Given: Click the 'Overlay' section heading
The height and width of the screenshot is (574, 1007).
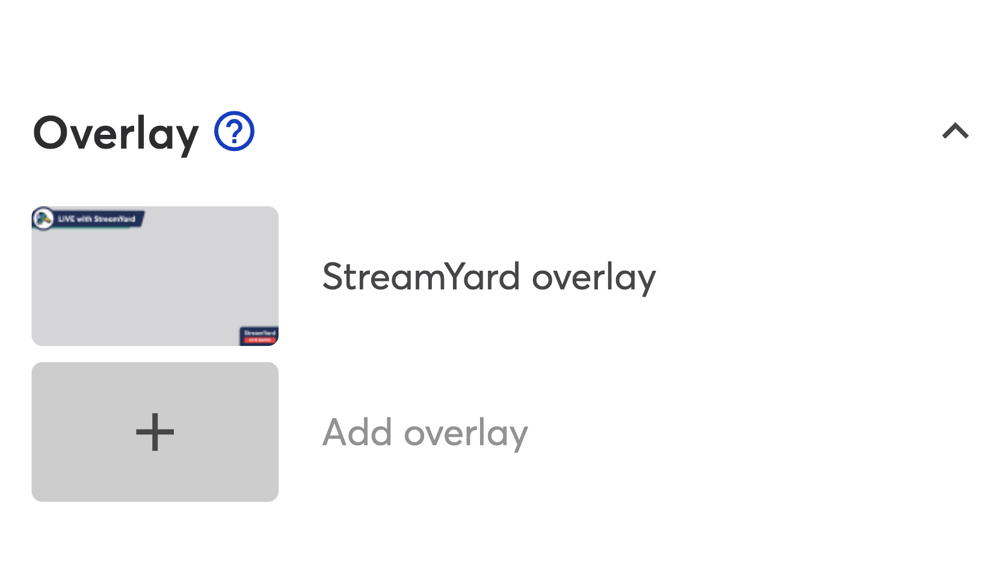Looking at the screenshot, I should click(116, 134).
